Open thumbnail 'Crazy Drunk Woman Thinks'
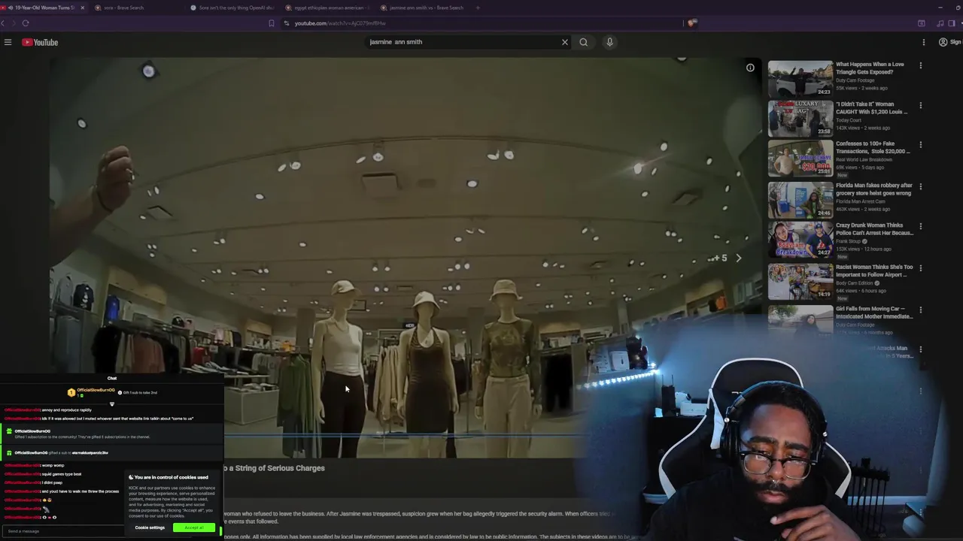 click(x=800, y=239)
